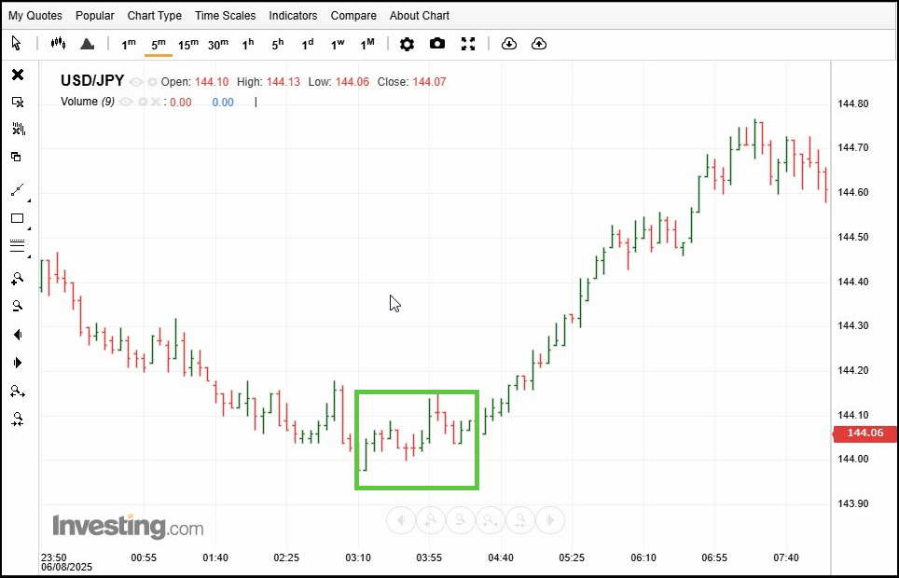Select the 15m time scale
This screenshot has height=578, width=899.
click(188, 44)
